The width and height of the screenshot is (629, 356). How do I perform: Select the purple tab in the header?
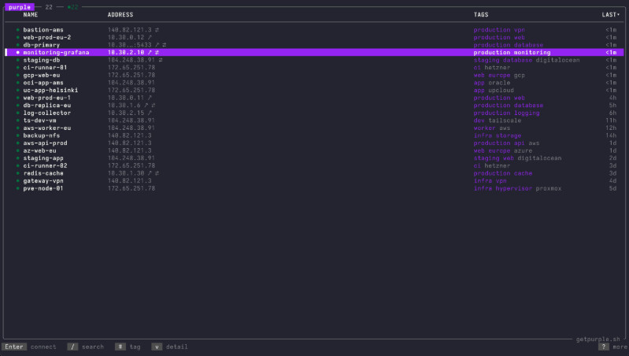point(20,7)
